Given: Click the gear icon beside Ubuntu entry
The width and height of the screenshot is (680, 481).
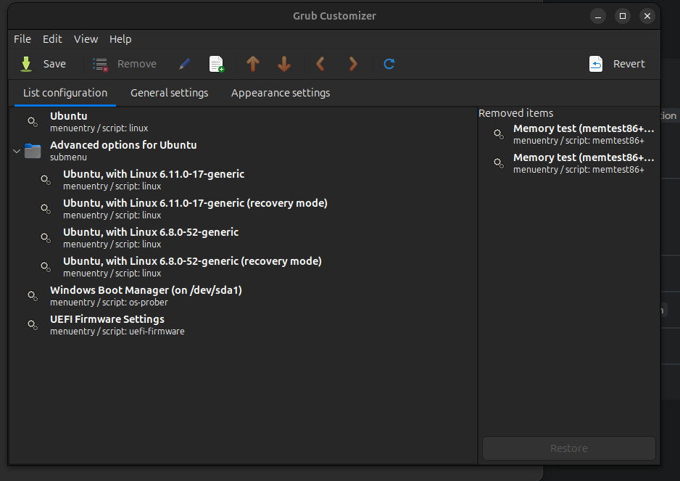Looking at the screenshot, I should pyautogui.click(x=33, y=122).
